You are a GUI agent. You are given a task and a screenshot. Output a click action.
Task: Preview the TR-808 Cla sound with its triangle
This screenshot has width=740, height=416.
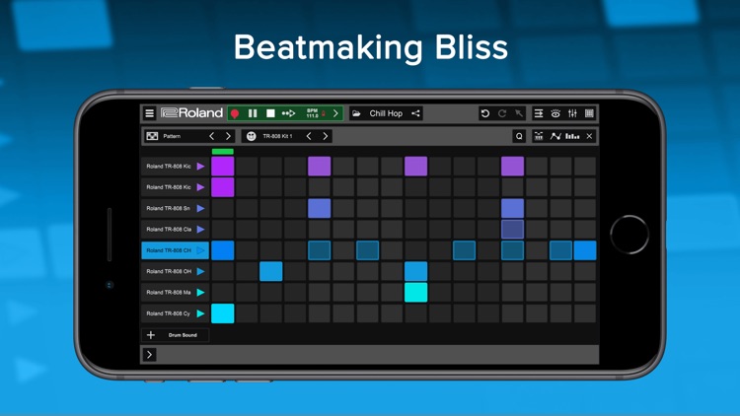point(200,230)
